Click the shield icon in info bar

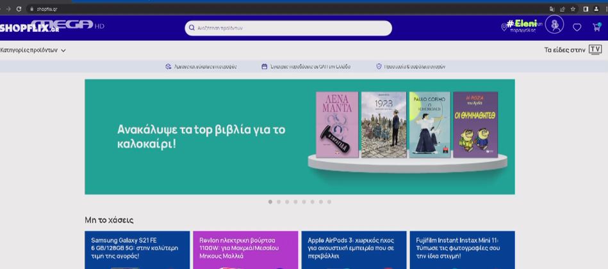[379, 66]
